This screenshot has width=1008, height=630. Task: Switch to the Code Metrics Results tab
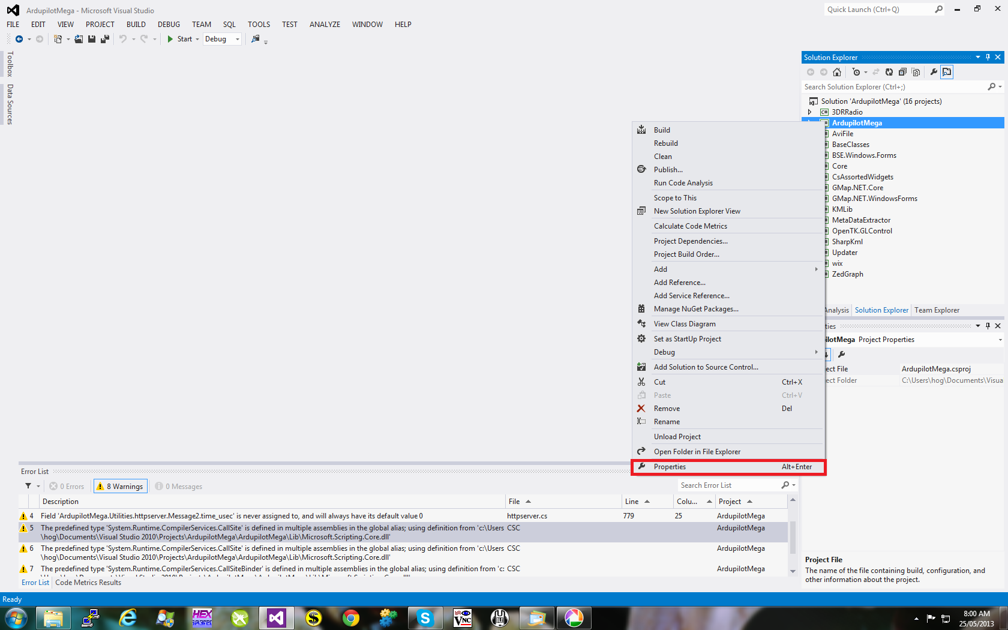point(88,583)
